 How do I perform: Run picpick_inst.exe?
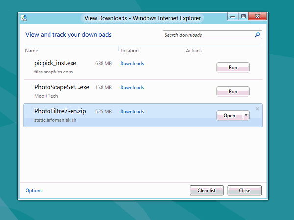(x=233, y=67)
